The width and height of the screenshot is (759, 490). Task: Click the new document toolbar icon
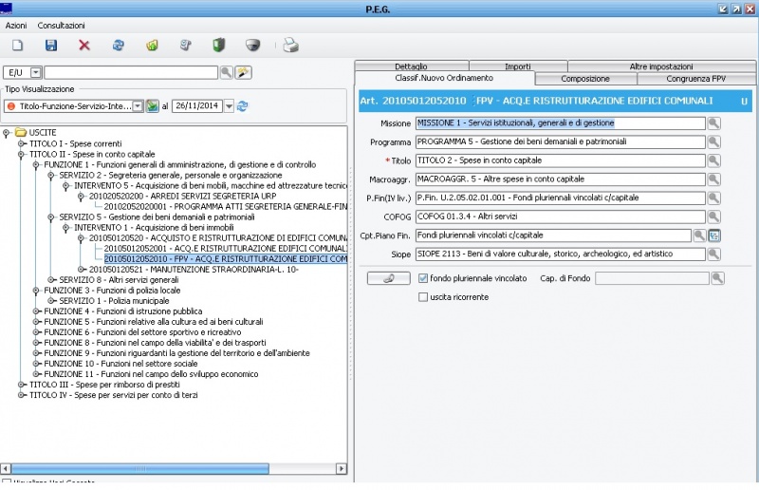pos(17,45)
